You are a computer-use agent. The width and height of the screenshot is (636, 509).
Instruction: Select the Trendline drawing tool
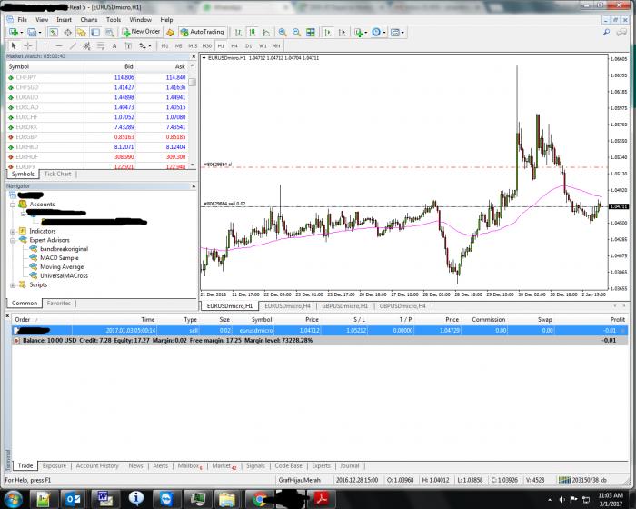pyautogui.click(x=73, y=45)
